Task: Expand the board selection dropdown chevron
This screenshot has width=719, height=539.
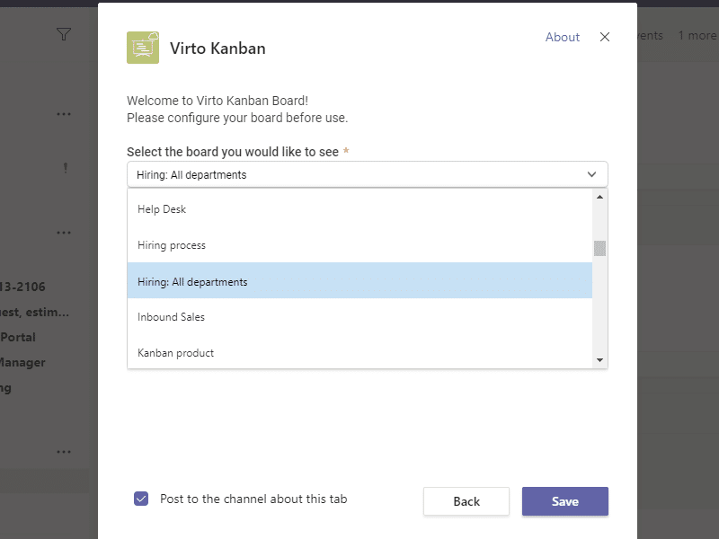Action: pos(591,174)
